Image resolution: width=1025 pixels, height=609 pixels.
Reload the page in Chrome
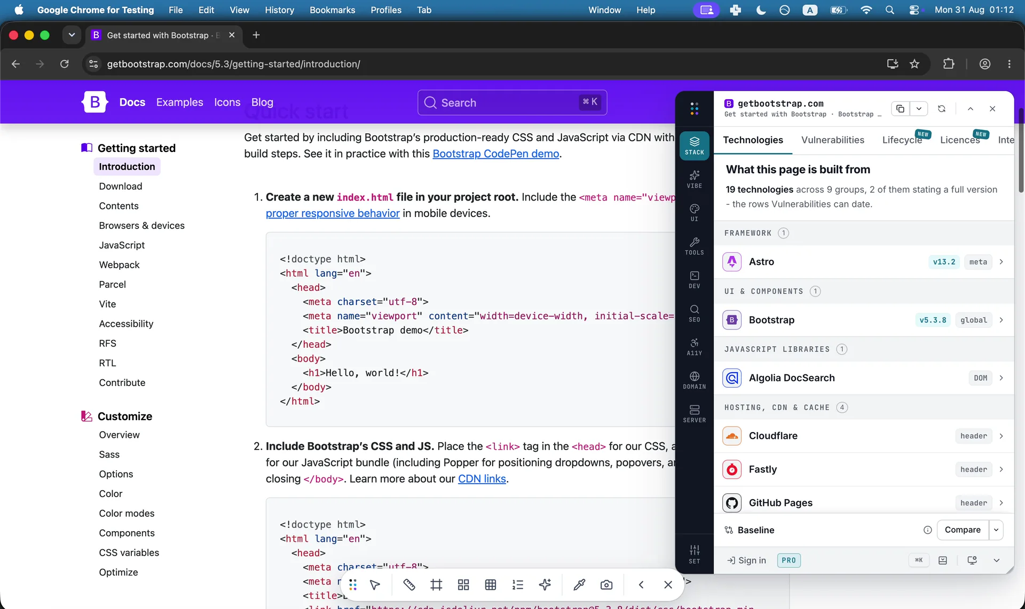pos(65,64)
